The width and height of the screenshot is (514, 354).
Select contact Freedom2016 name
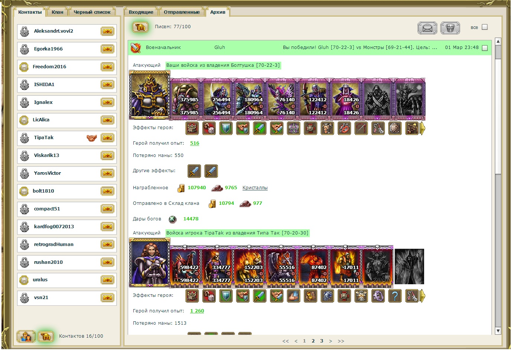pyautogui.click(x=49, y=67)
